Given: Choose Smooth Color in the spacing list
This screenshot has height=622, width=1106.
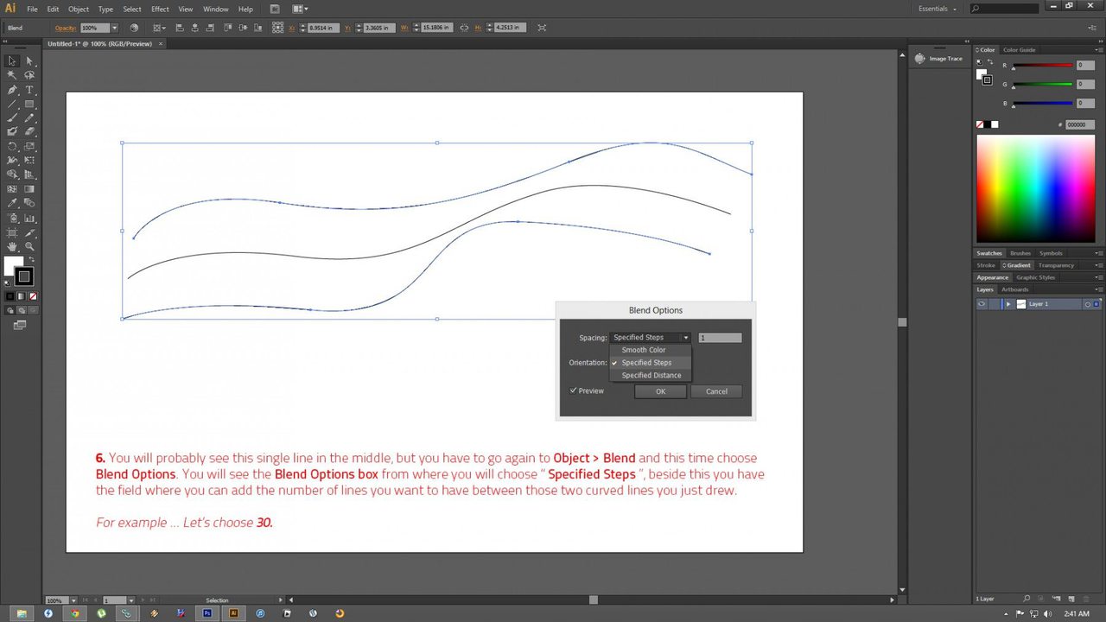Looking at the screenshot, I should coord(644,350).
